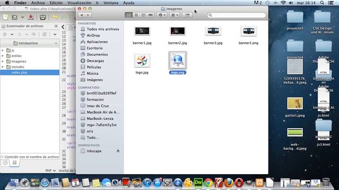Image resolution: width=339 pixels, height=190 pixels.
Task: Select banner2.jpg thumbnail
Action: 177,31
